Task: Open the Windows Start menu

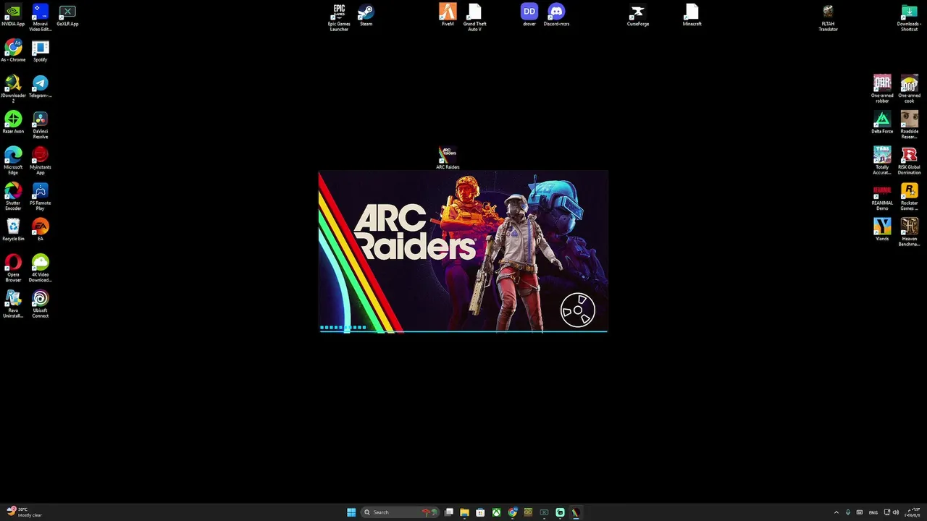Action: [351, 512]
